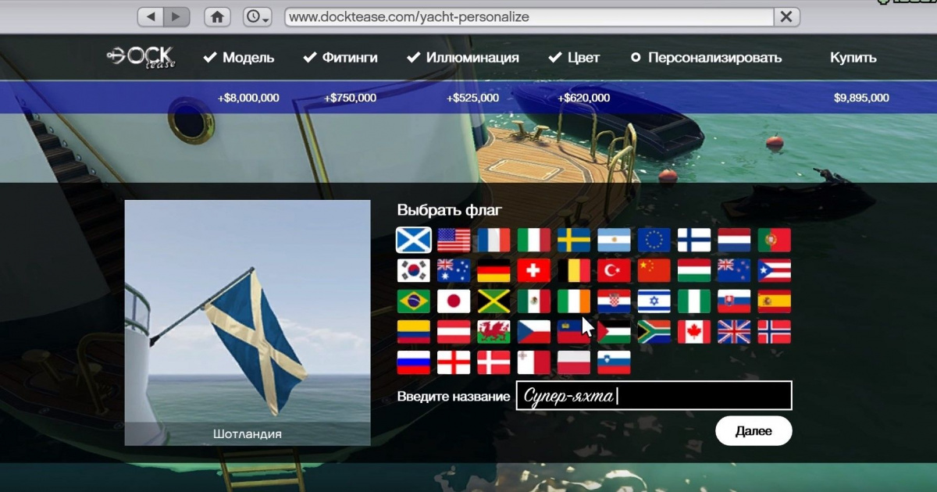Choose the Russia flag
The height and width of the screenshot is (492, 937).
pyautogui.click(x=414, y=362)
